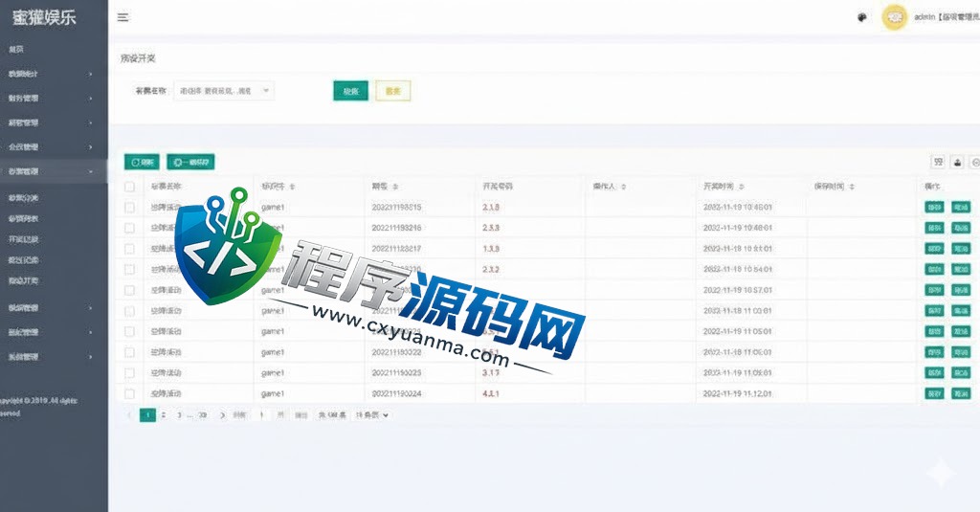Sort by the 期号 column arrows

coord(395,187)
